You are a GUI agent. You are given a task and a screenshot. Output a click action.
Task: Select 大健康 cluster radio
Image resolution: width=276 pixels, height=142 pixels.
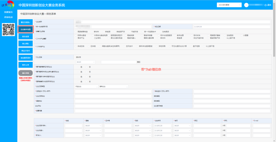click(x=241, y=35)
